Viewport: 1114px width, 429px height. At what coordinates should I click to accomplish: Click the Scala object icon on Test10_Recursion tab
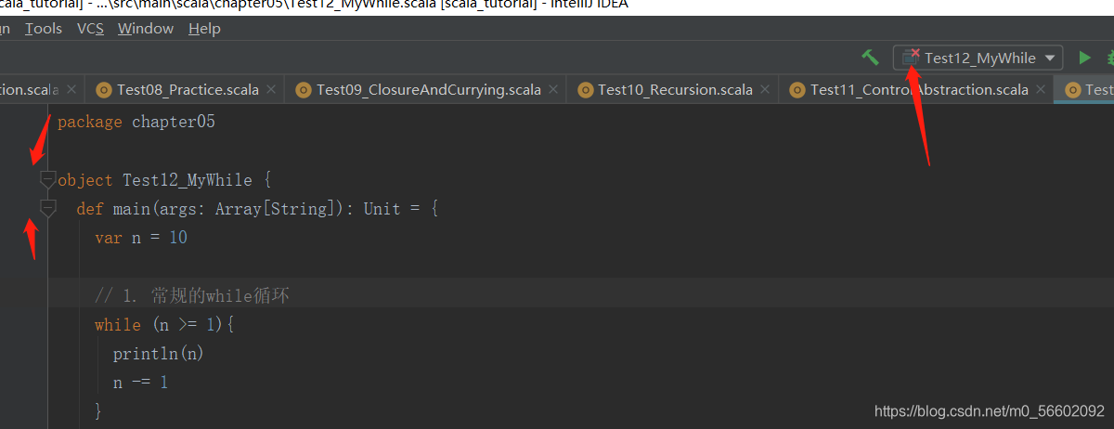585,90
